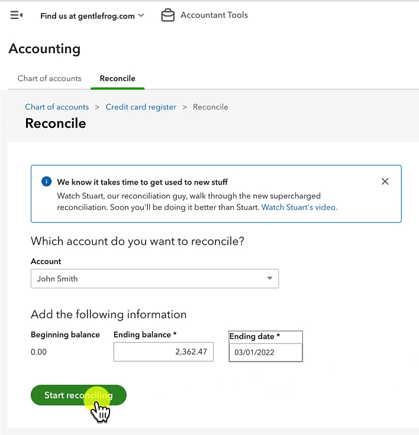Open Credit card register breadcrumb link
Viewport: 419px width, 435px height.
[x=141, y=107]
